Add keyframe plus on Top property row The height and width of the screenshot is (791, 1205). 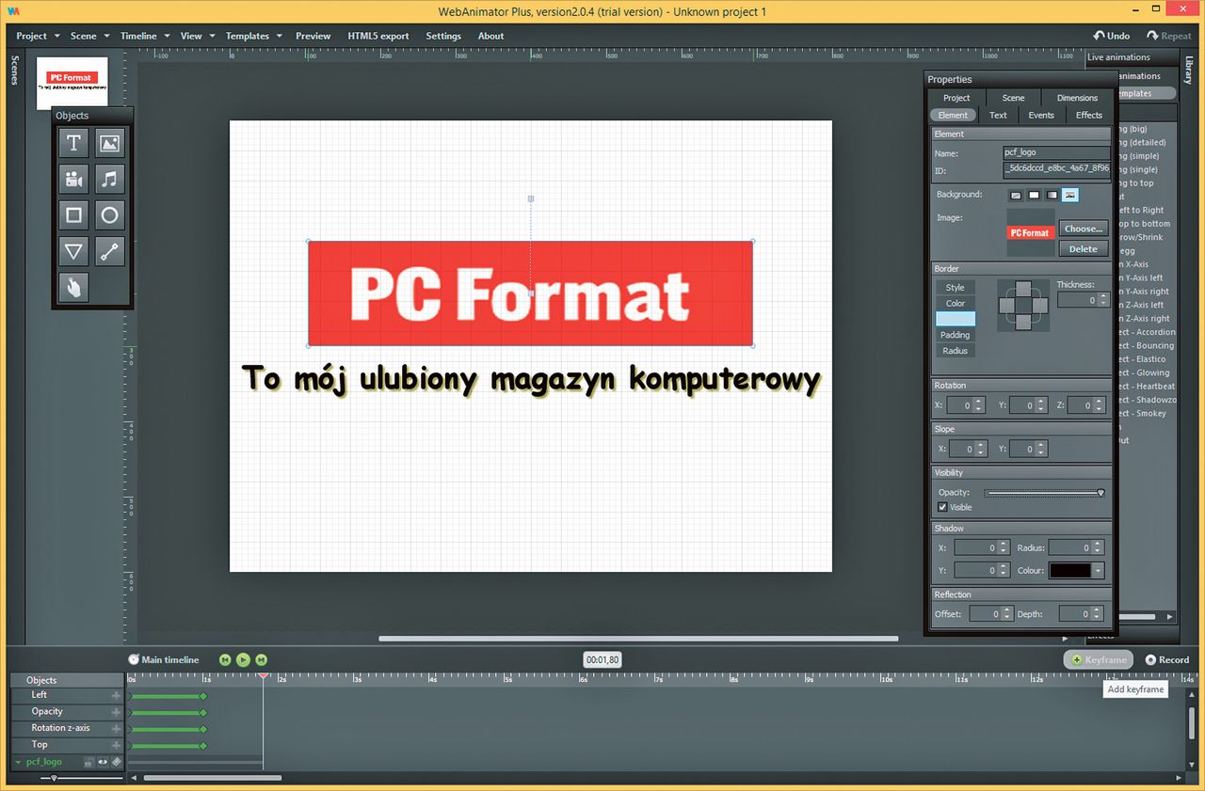117,745
